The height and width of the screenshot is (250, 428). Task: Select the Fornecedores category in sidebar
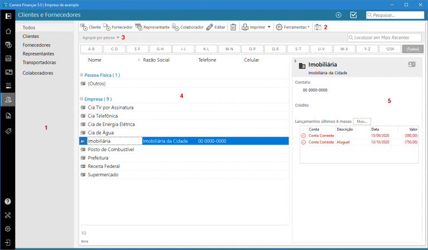(x=36, y=45)
